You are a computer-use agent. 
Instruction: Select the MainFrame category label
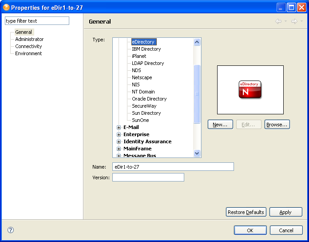137,149
